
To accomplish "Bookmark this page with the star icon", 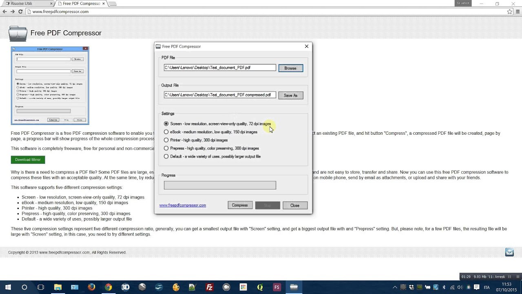I will [x=510, y=12].
